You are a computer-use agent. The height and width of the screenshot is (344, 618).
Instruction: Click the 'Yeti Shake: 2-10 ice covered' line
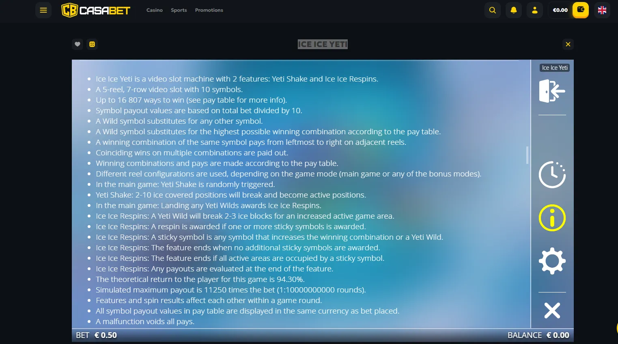tap(231, 195)
